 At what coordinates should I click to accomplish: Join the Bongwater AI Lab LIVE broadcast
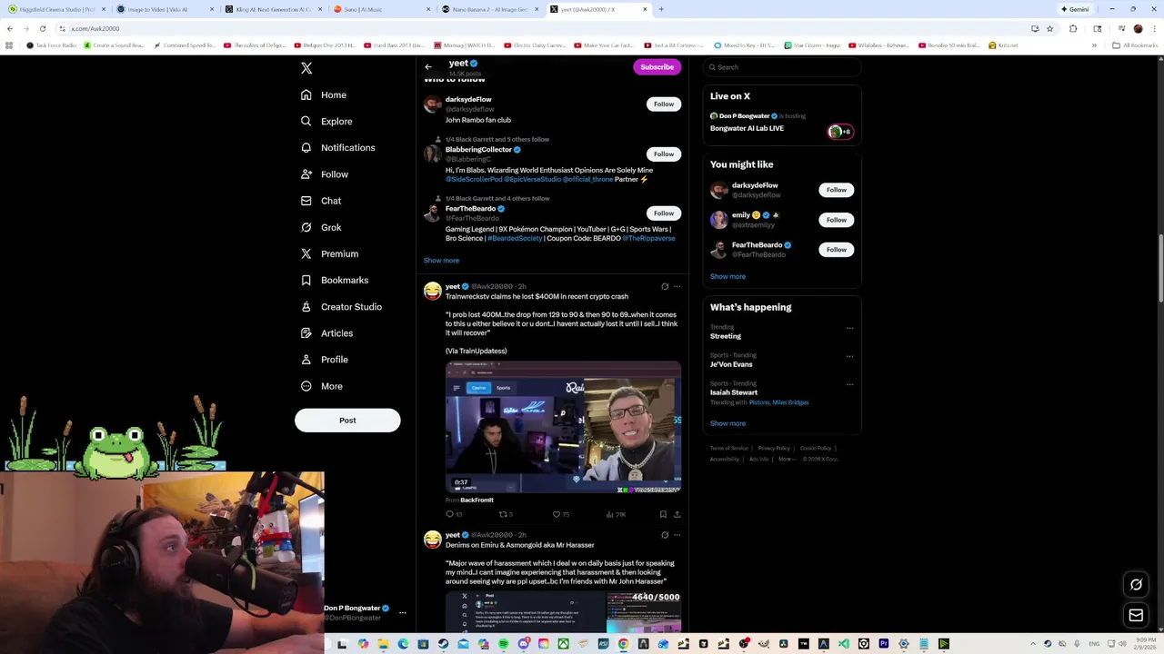click(x=747, y=128)
